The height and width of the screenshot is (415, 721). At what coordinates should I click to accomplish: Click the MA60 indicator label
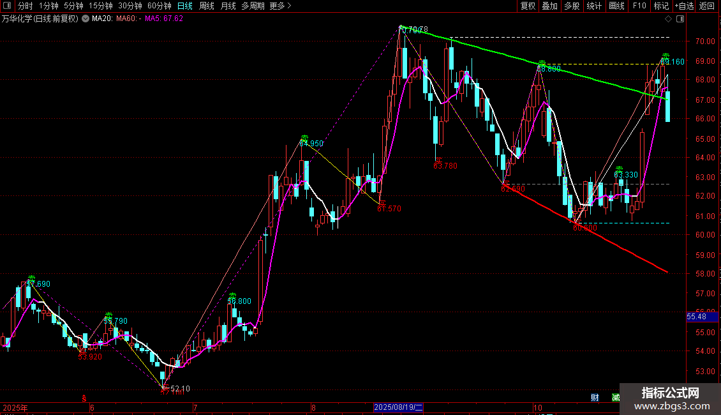click(129, 19)
